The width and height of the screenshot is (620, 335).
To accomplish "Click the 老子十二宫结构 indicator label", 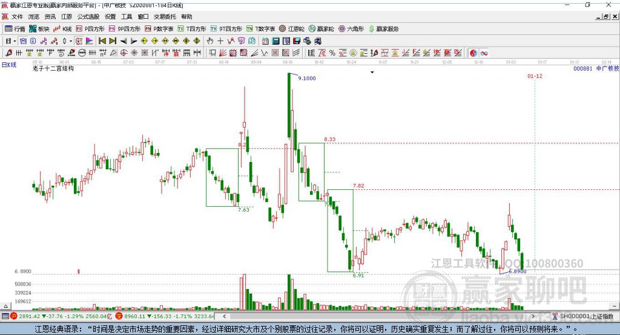I will coord(53,68).
